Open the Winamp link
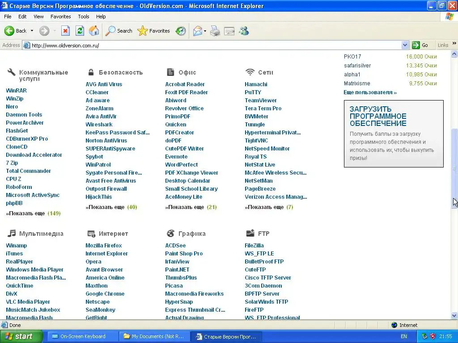This screenshot has height=343, width=458. coord(17,245)
